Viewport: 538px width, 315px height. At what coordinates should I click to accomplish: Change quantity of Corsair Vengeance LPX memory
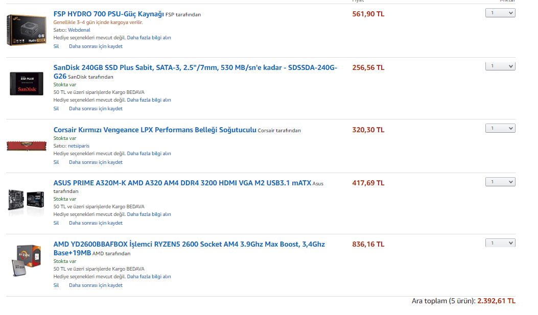(500, 128)
